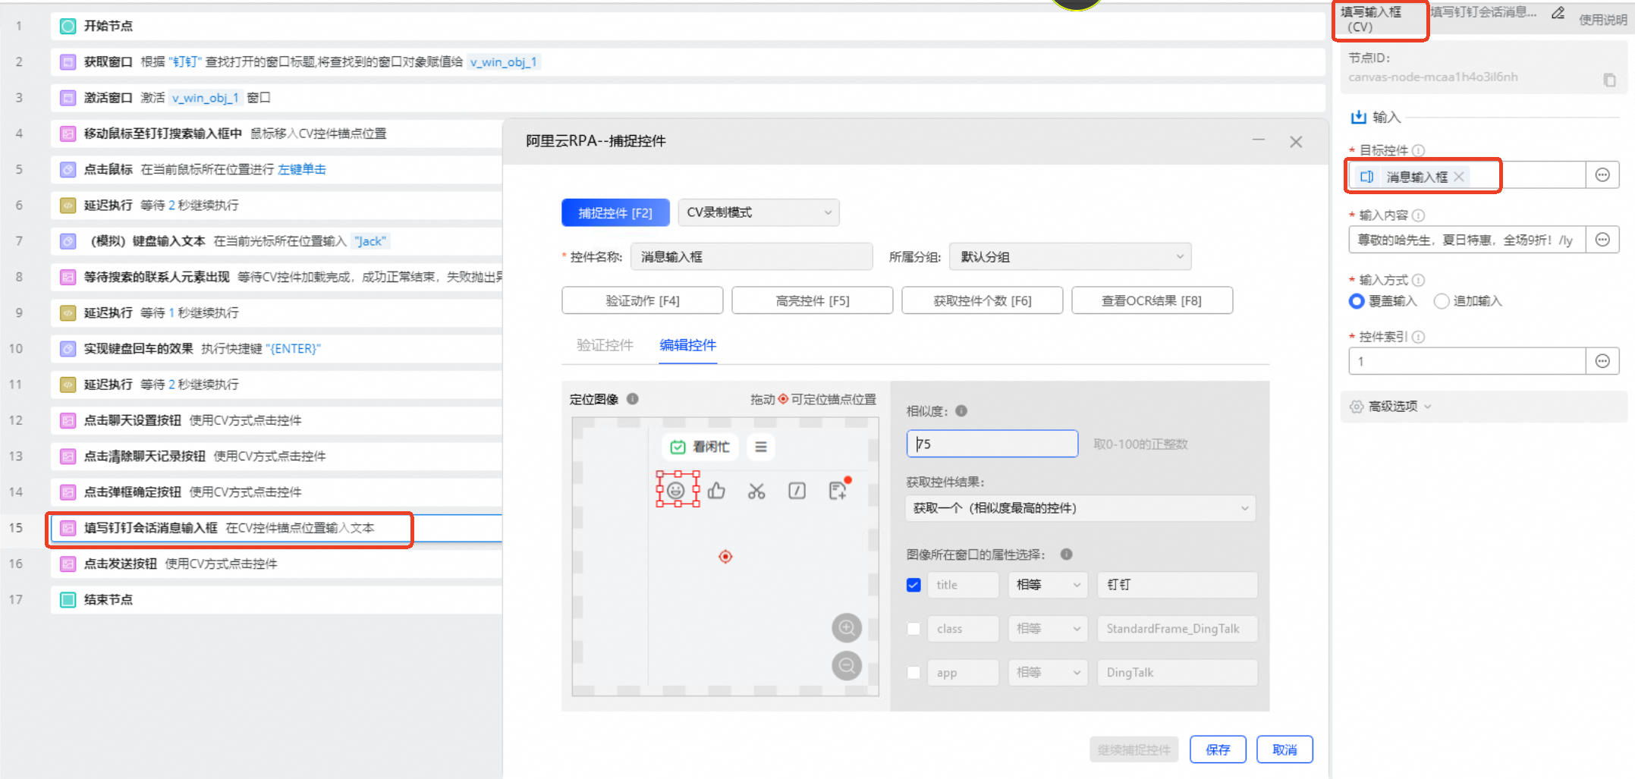This screenshot has height=779, width=1635.
Task: Click the red anchor point marker
Action: 725,557
